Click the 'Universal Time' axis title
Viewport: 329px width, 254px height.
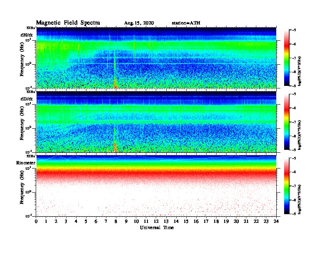(x=157, y=227)
